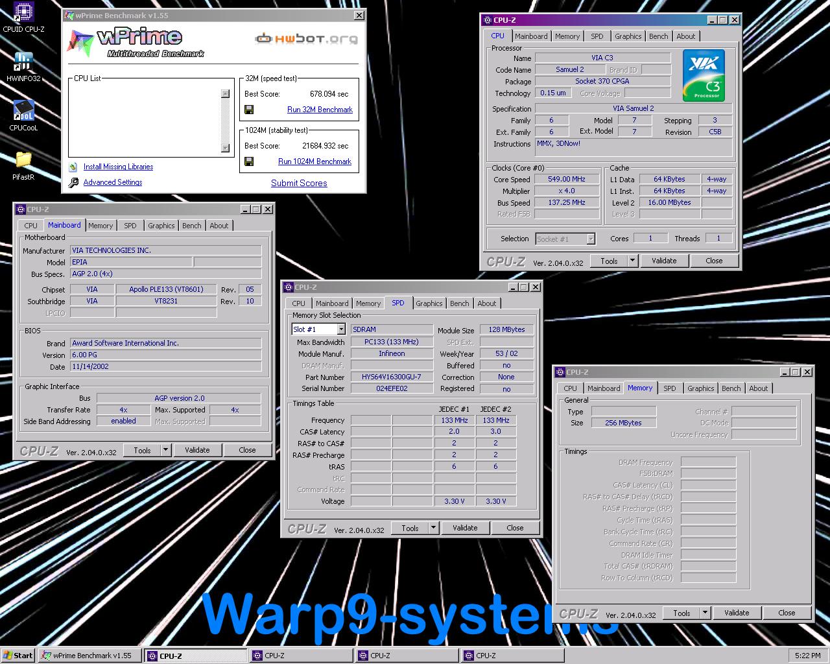Click VIA C3 processor logo
Image resolution: width=830 pixels, height=664 pixels.
[704, 76]
